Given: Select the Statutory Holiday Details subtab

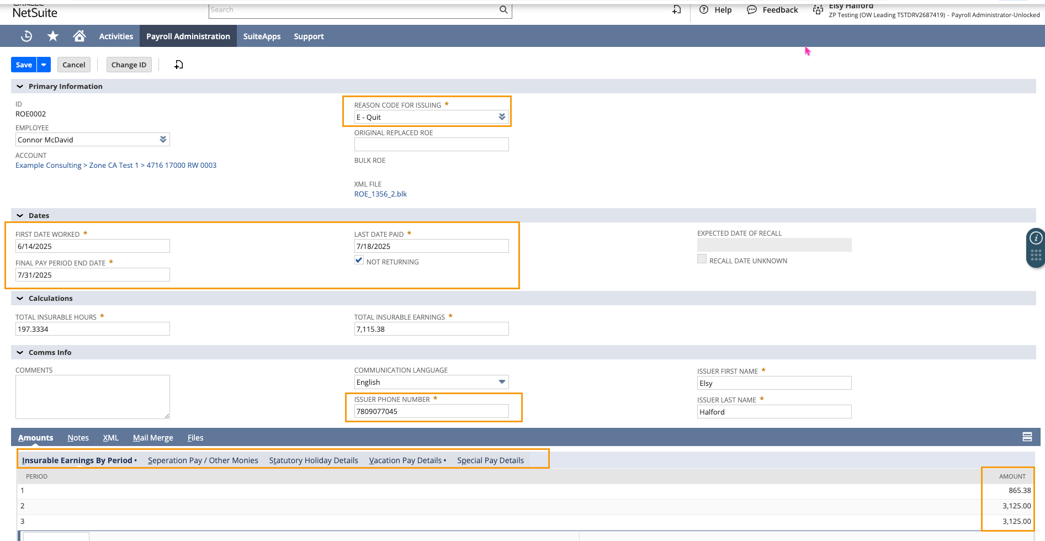Looking at the screenshot, I should [314, 460].
